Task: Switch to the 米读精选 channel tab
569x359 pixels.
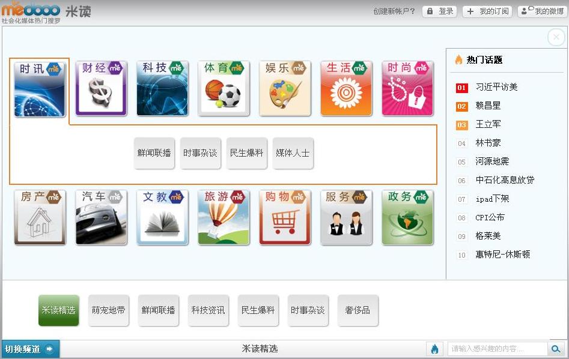Action: (58, 310)
